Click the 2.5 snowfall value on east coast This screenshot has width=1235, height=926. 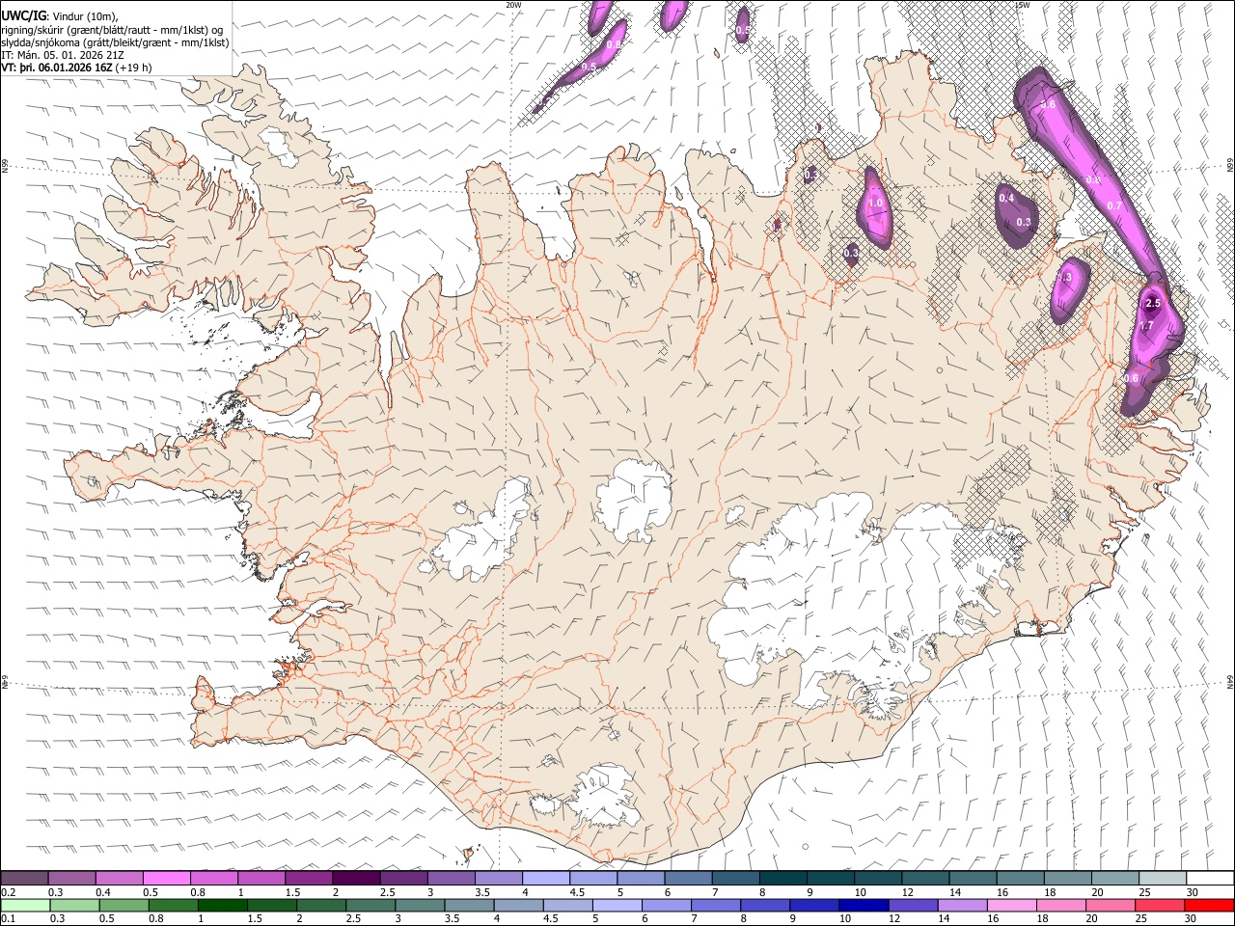pyautogui.click(x=1152, y=303)
